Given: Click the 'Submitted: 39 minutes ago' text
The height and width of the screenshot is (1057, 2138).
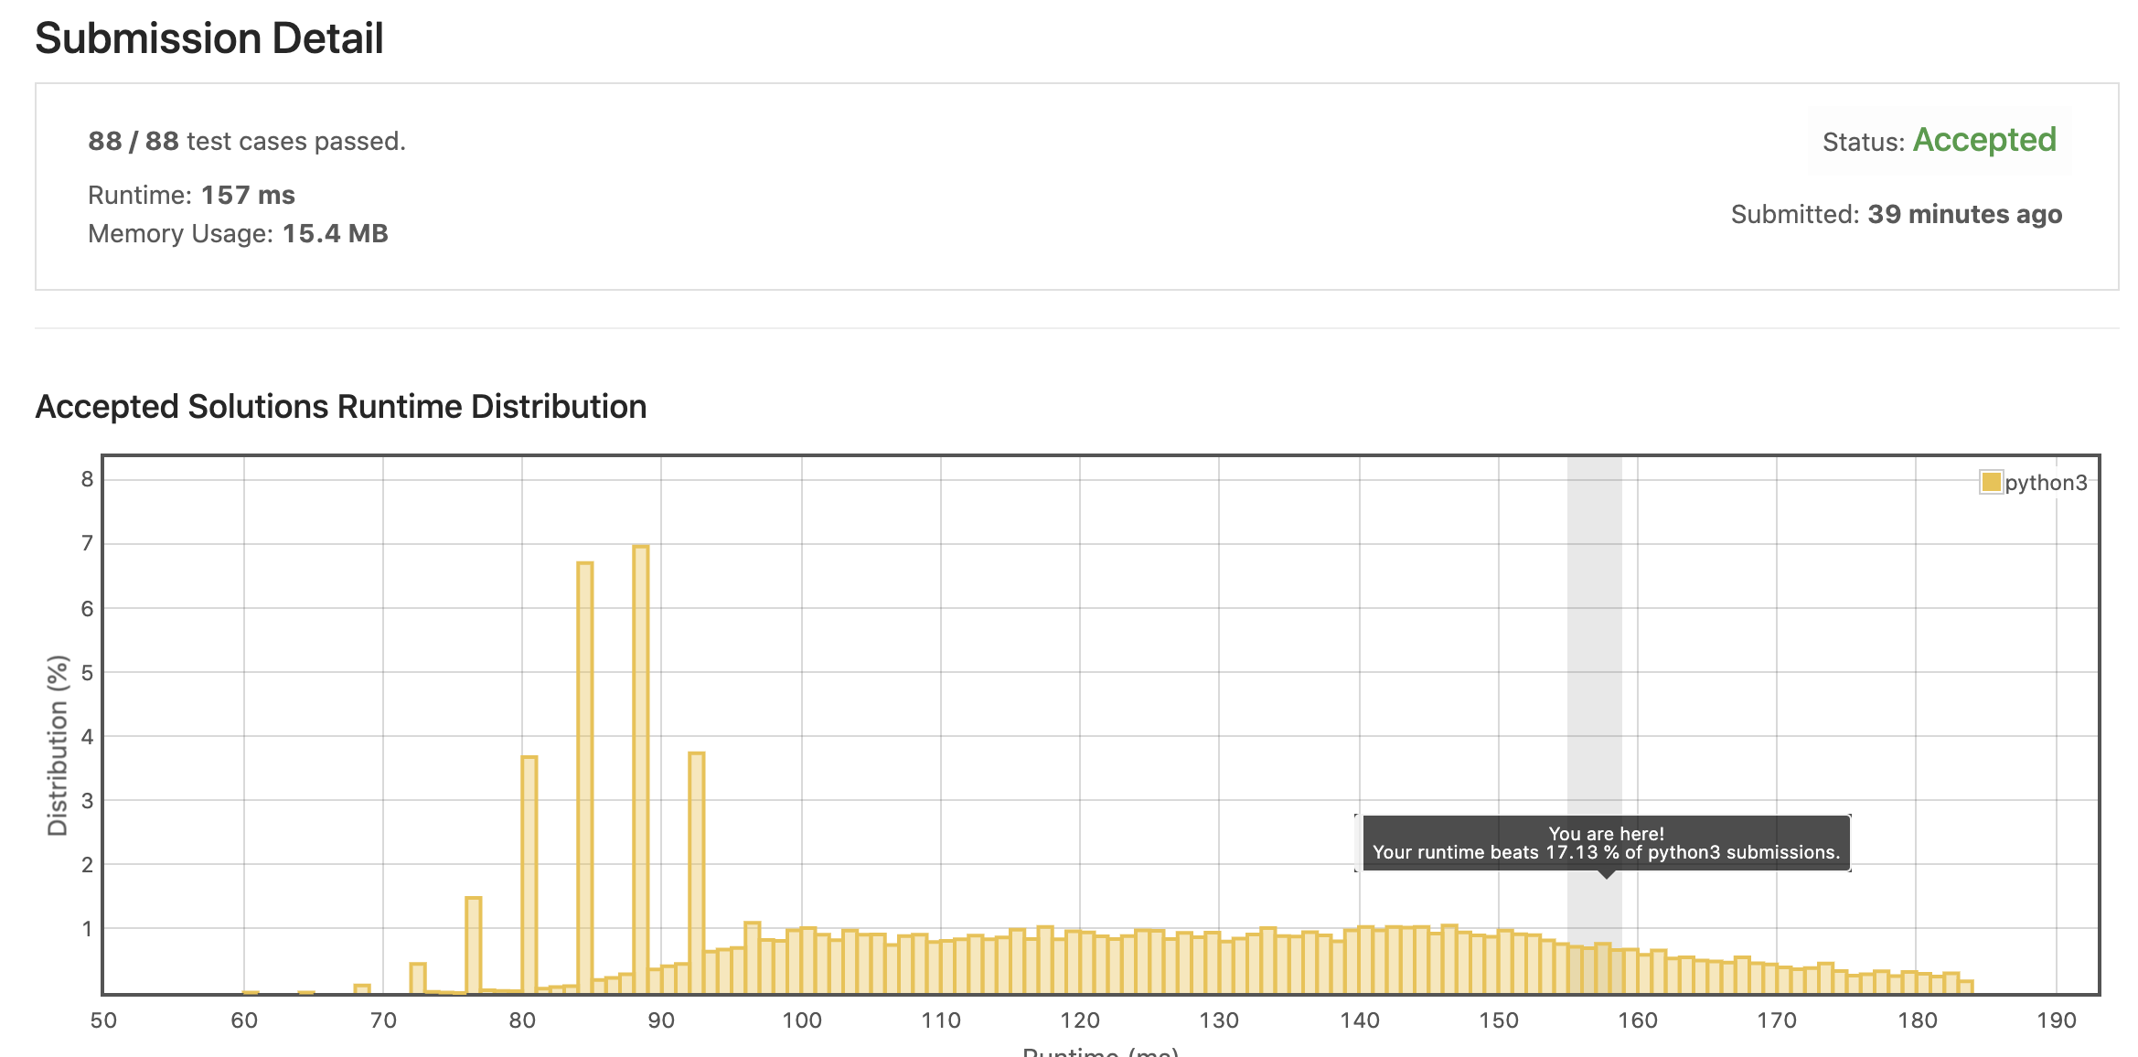Looking at the screenshot, I should 1896,214.
